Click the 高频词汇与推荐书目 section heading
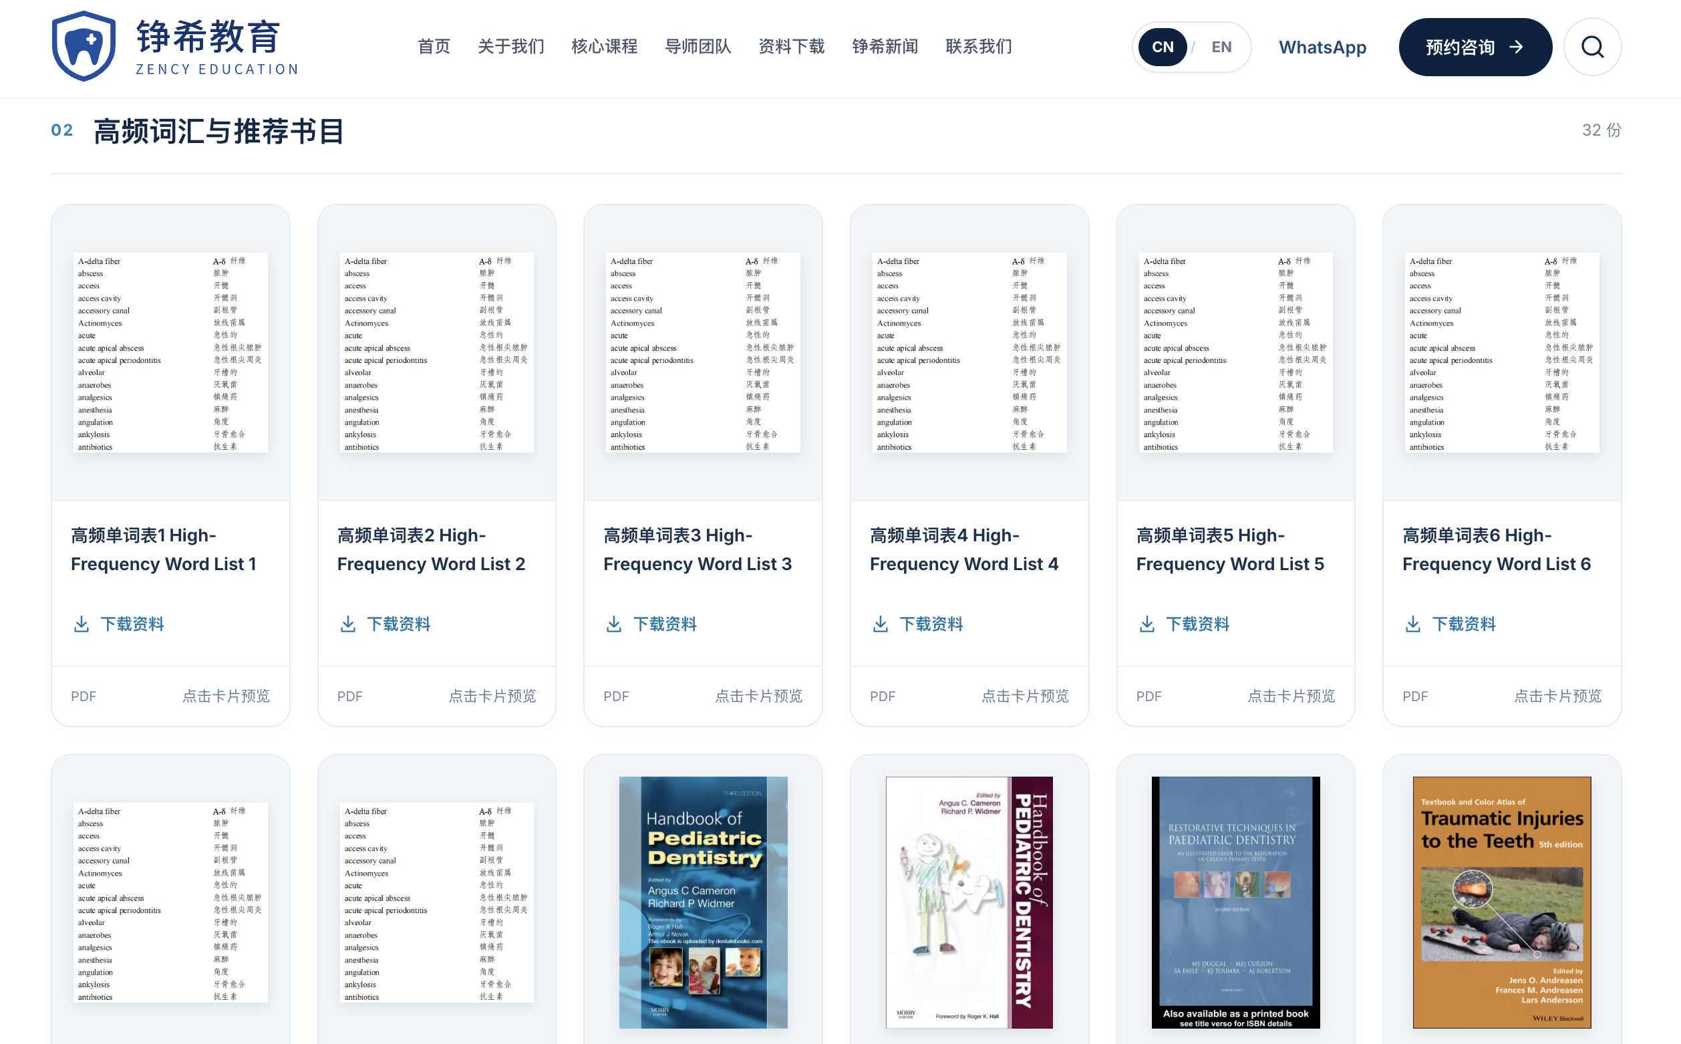Image resolution: width=1681 pixels, height=1044 pixels. [218, 131]
